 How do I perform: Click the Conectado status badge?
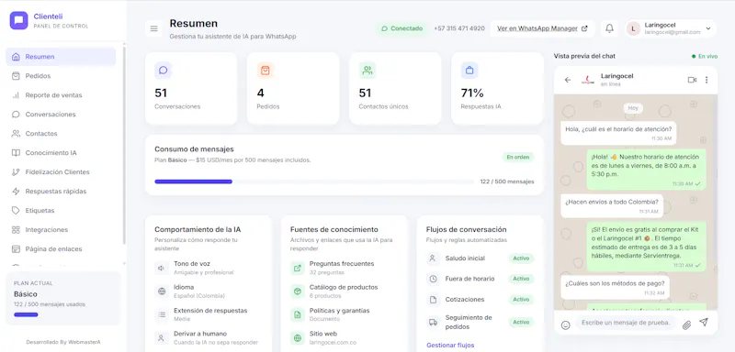[401, 28]
